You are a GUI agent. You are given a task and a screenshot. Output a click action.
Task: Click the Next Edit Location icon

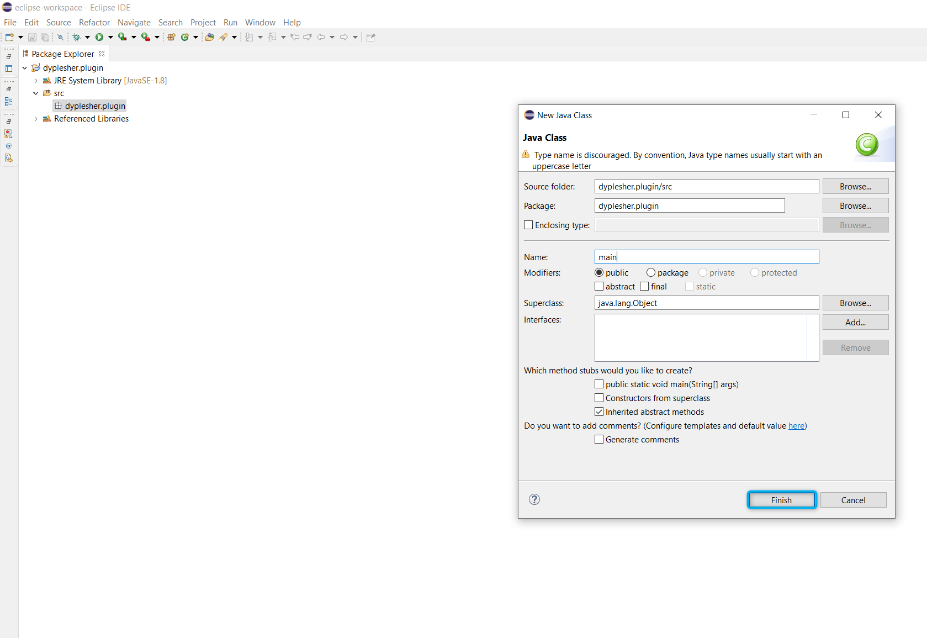(308, 37)
